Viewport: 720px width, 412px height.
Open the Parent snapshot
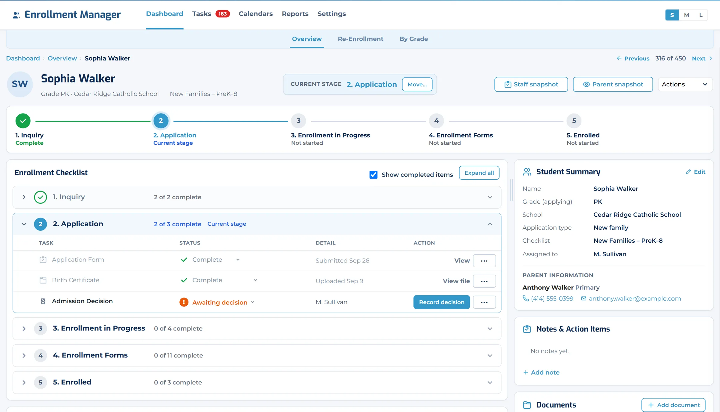(613, 84)
